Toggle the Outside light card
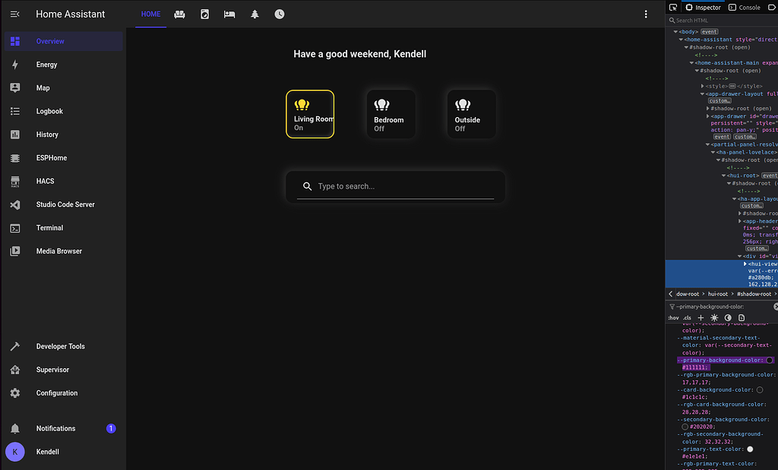This screenshot has height=470, width=778. [x=471, y=114]
